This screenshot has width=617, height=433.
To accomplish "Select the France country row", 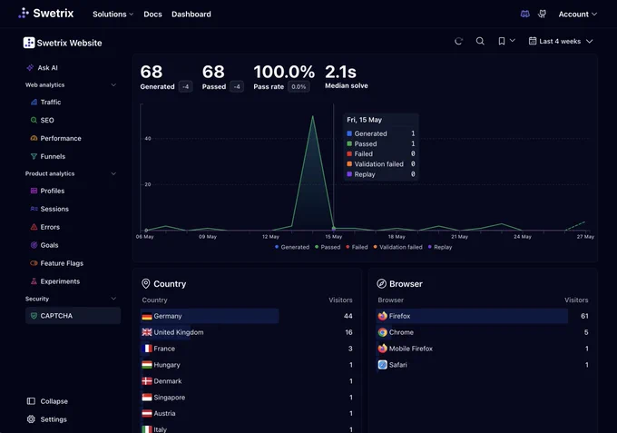I will pyautogui.click(x=247, y=349).
